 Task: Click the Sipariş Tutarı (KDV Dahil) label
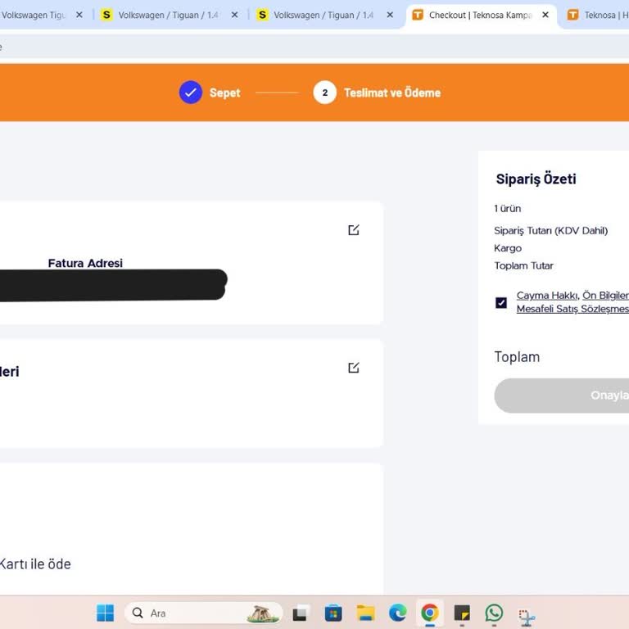click(550, 231)
